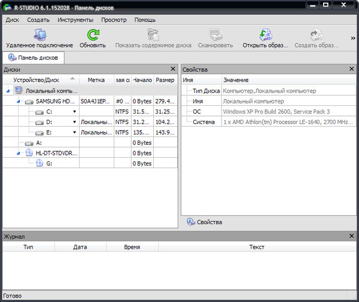Click the Показать содержимое диска icon
The image size is (359, 302).
(x=153, y=35)
